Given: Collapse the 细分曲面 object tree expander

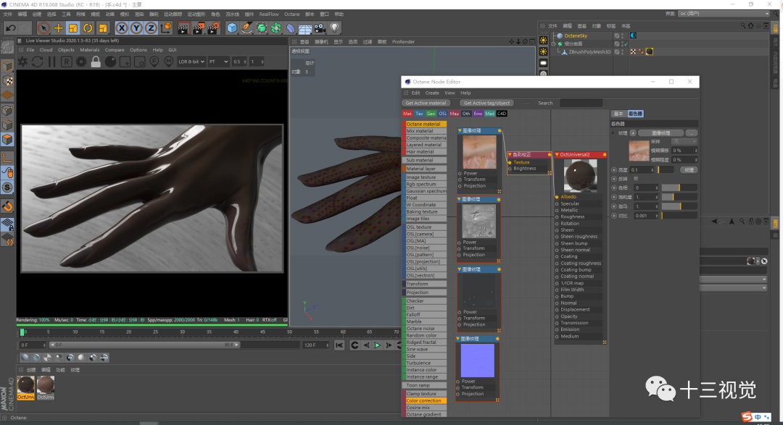Looking at the screenshot, I should coord(553,44).
